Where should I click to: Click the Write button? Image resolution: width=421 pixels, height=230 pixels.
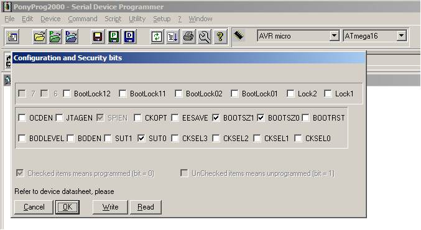point(110,207)
